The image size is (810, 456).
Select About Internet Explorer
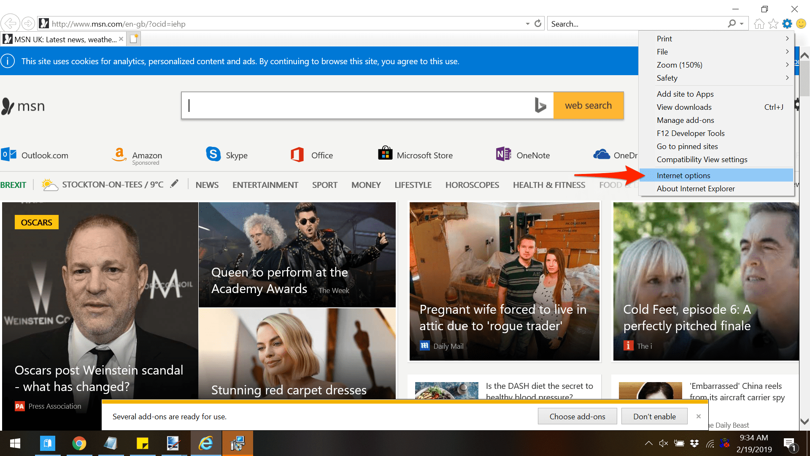716,188
